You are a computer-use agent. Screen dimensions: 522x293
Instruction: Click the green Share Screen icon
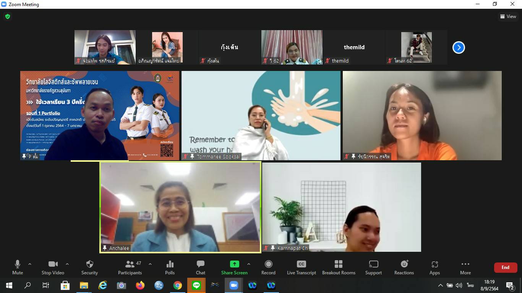click(234, 264)
